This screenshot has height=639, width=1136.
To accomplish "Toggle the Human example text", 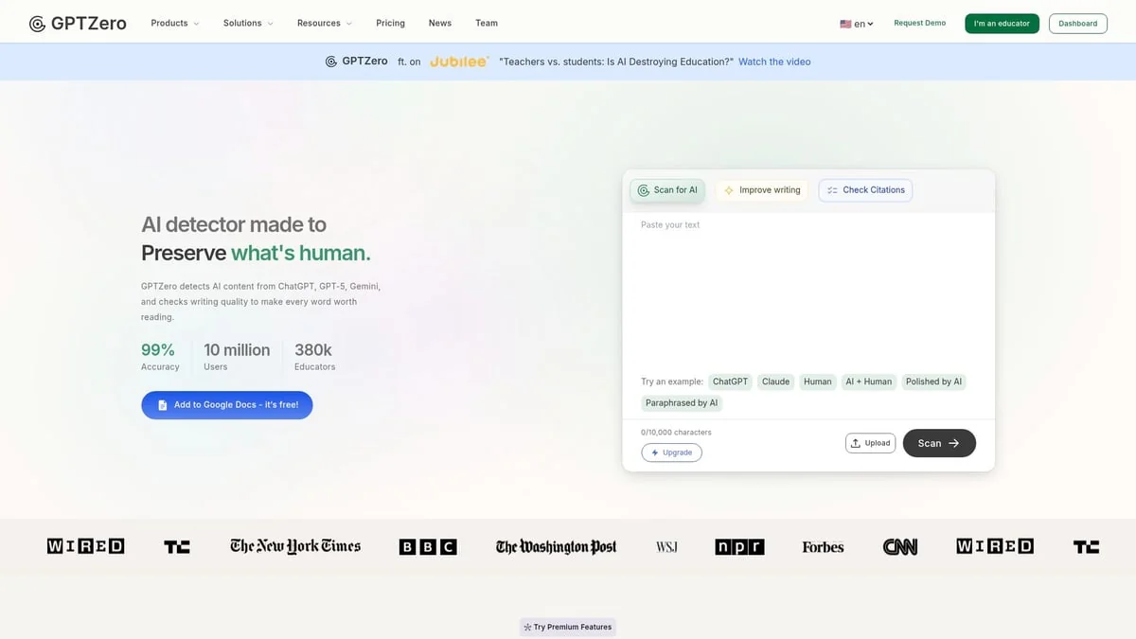I will pyautogui.click(x=817, y=382).
